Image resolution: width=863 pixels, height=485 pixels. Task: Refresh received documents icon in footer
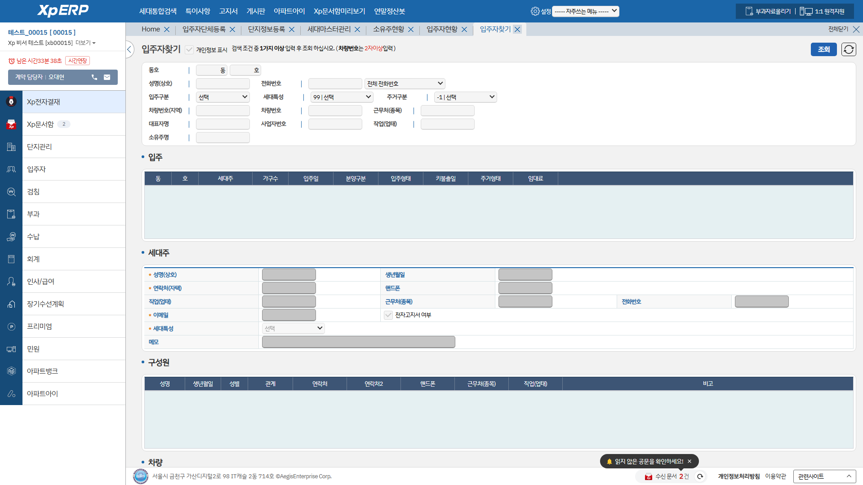[700, 476]
